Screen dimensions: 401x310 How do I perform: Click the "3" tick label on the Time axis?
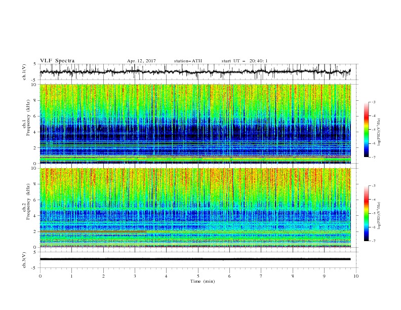point(135,276)
